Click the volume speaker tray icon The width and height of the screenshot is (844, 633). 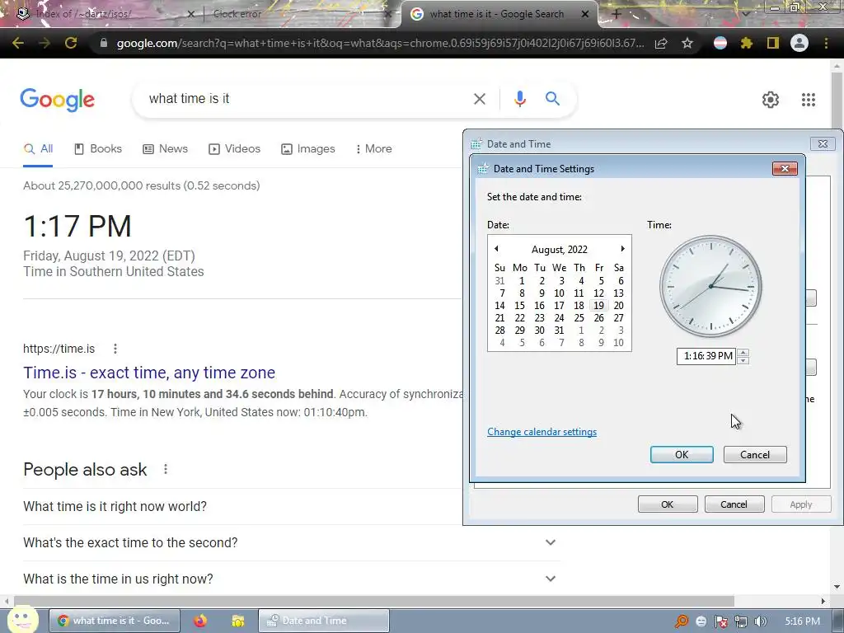760,621
